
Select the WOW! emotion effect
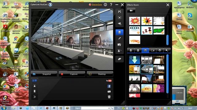(x=159, y=30)
